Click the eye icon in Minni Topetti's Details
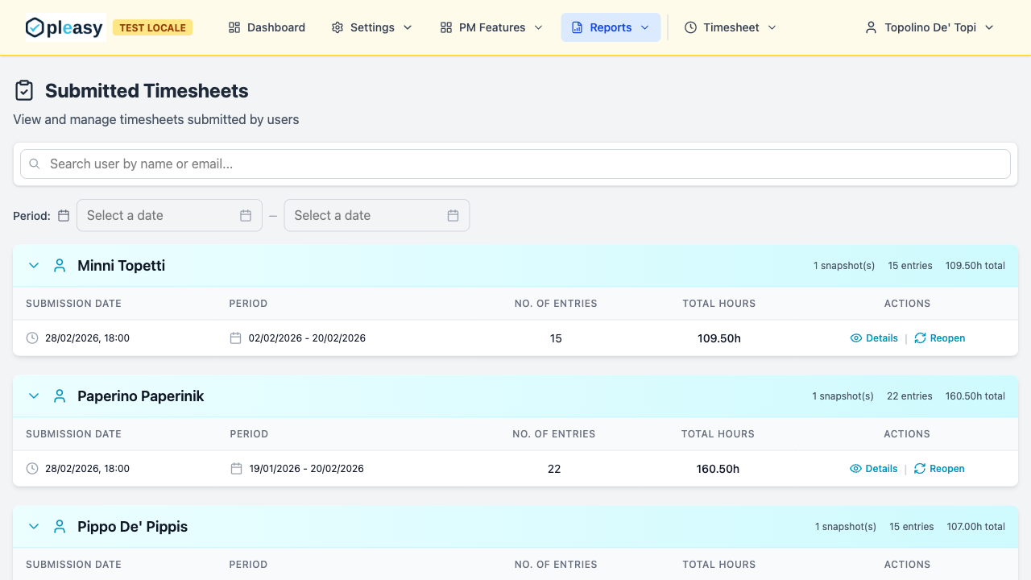The image size is (1031, 580). [856, 338]
